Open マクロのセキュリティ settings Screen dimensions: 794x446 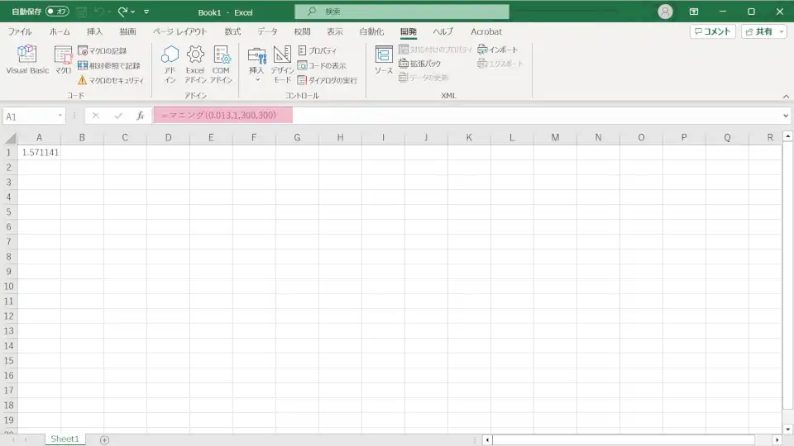coord(111,80)
